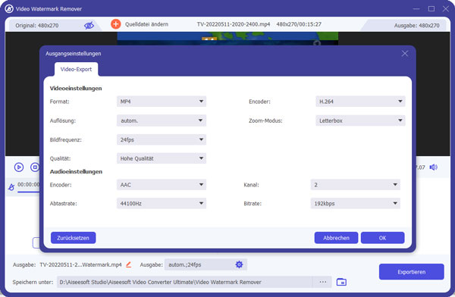Click the Speichern unter path field
This screenshot has width=455, height=297.
(x=184, y=282)
